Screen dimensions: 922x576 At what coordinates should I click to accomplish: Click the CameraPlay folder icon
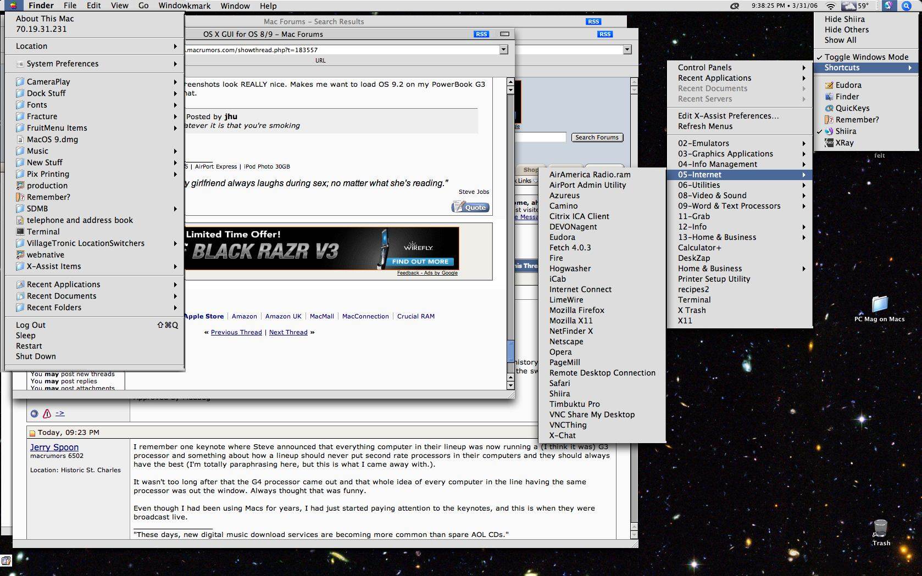pyautogui.click(x=20, y=82)
